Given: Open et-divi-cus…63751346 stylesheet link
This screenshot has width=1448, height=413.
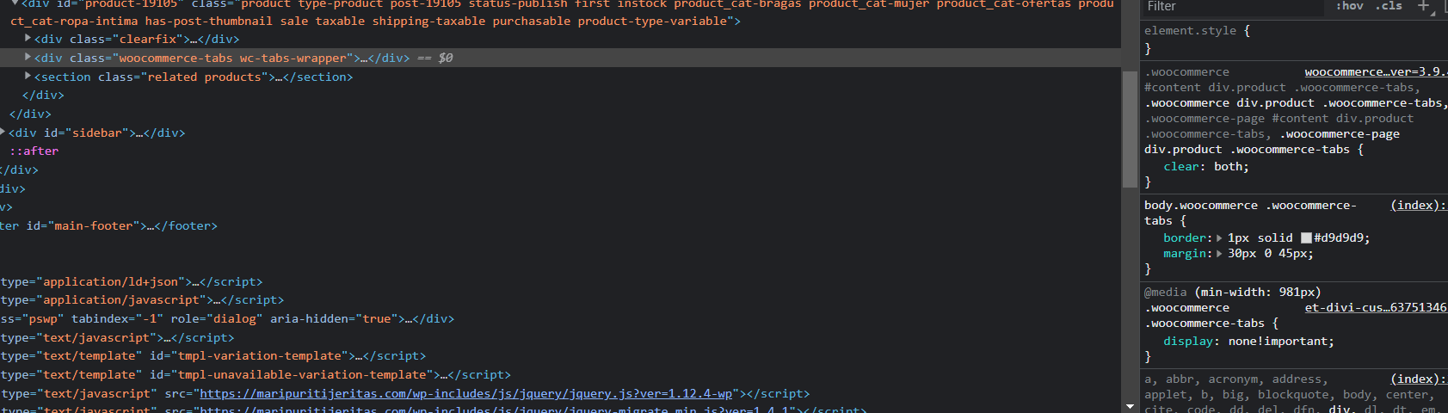Looking at the screenshot, I should tap(1375, 308).
